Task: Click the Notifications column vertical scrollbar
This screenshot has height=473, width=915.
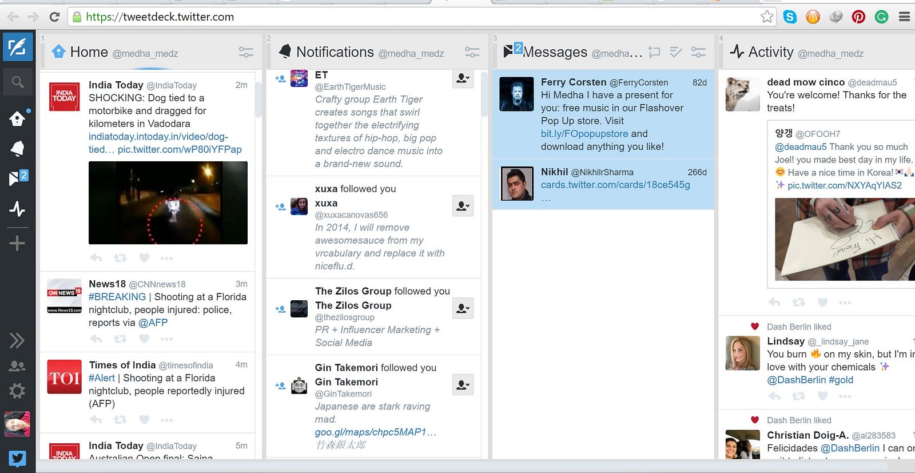Action: click(x=484, y=94)
